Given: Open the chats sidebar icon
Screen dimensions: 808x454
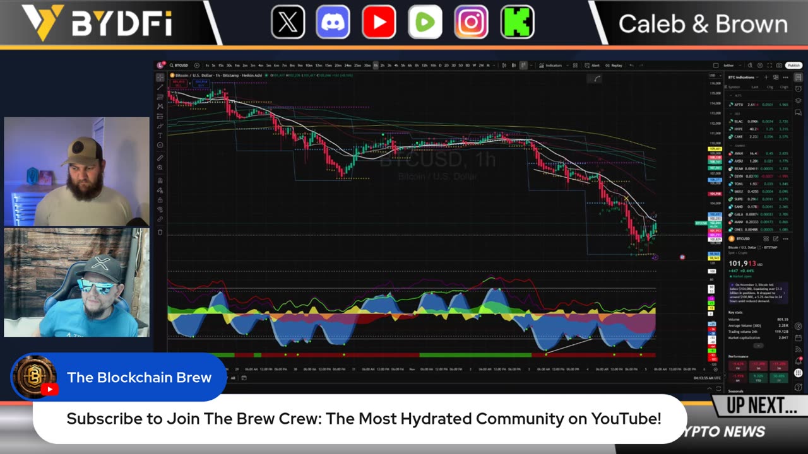Looking at the screenshot, I should (798, 112).
